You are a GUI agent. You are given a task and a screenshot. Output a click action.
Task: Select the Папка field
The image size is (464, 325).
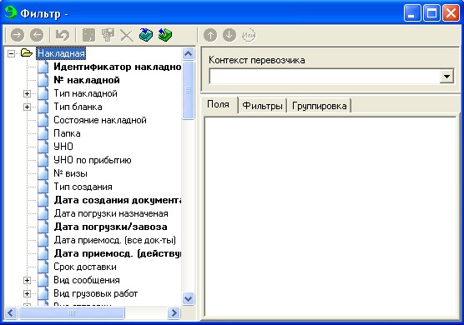67,133
